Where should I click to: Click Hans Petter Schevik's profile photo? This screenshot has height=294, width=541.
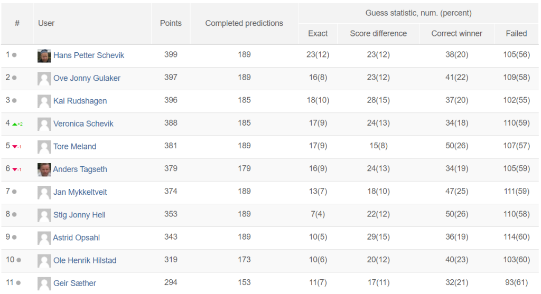pos(44,55)
